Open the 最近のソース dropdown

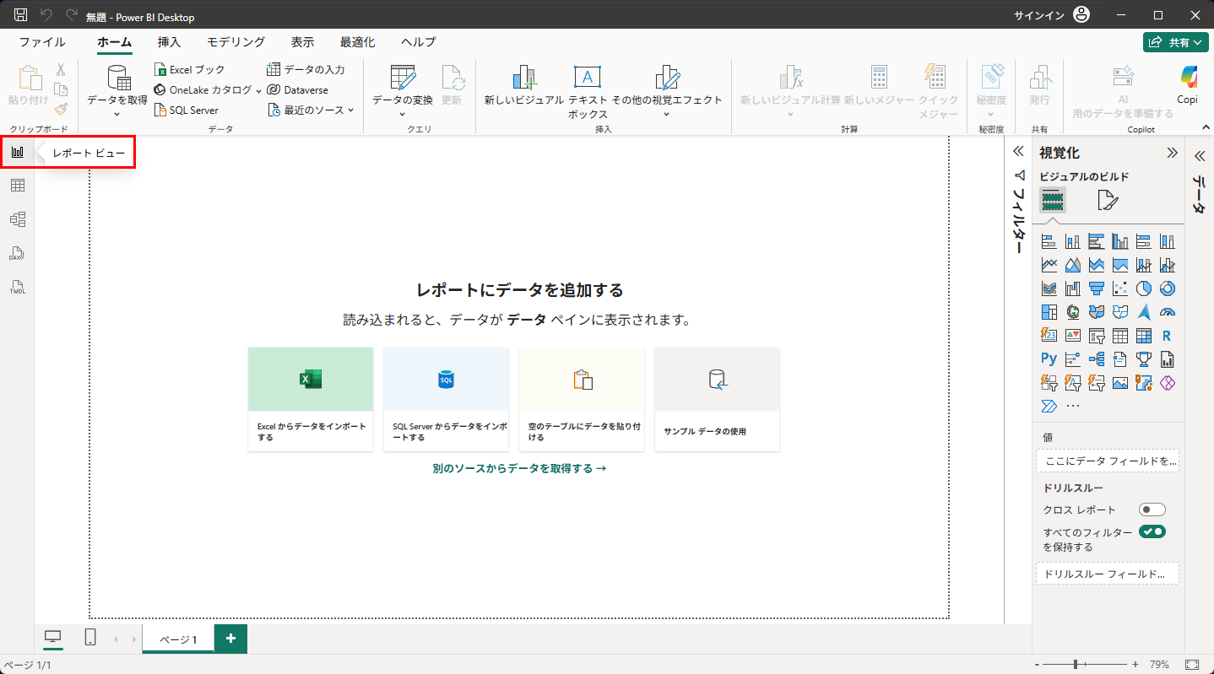click(311, 111)
